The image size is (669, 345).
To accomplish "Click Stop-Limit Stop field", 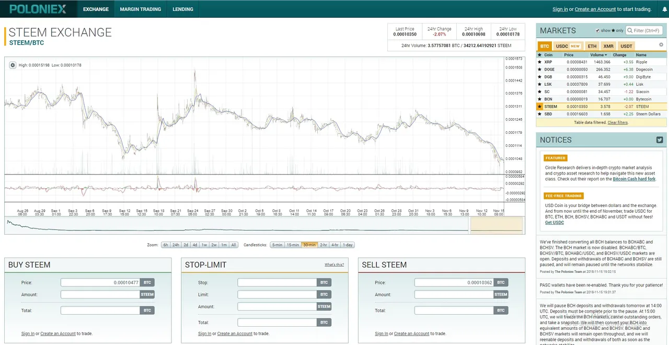I will coord(277,283).
